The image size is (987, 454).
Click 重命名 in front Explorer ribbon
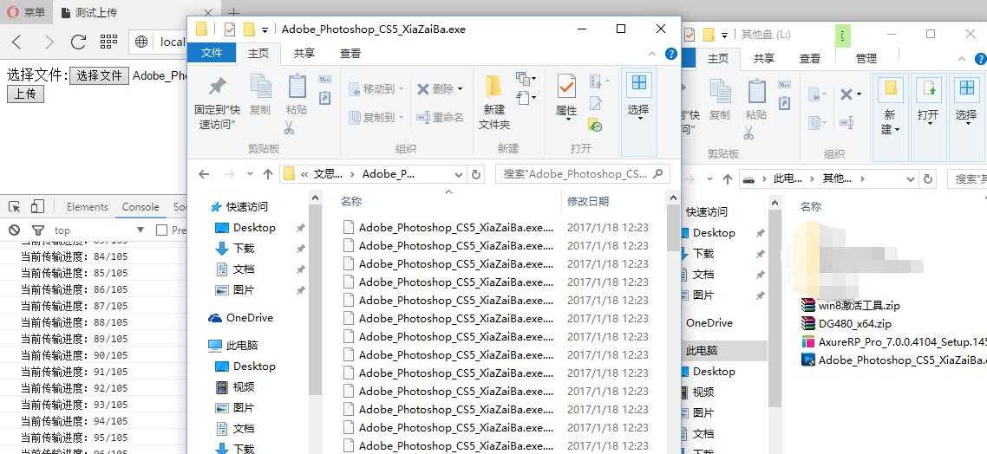(x=440, y=117)
